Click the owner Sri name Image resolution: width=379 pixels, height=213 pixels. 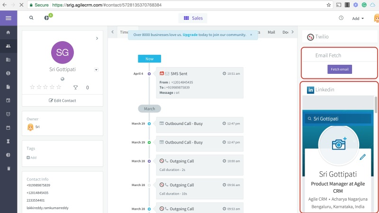(x=37, y=127)
